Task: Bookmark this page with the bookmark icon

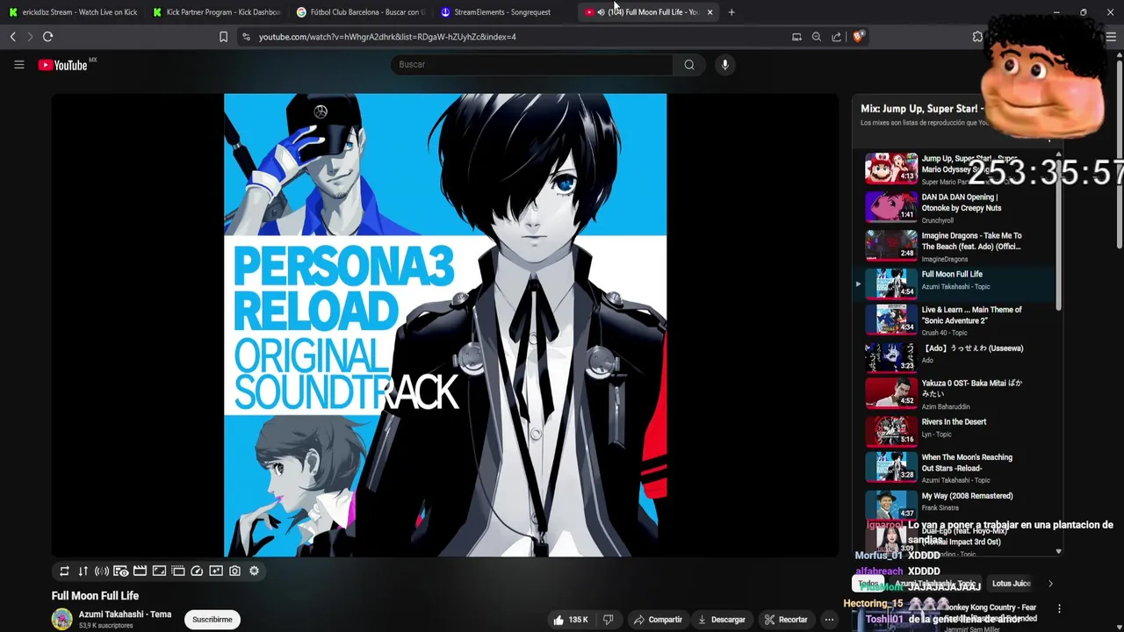Action: [x=223, y=37]
